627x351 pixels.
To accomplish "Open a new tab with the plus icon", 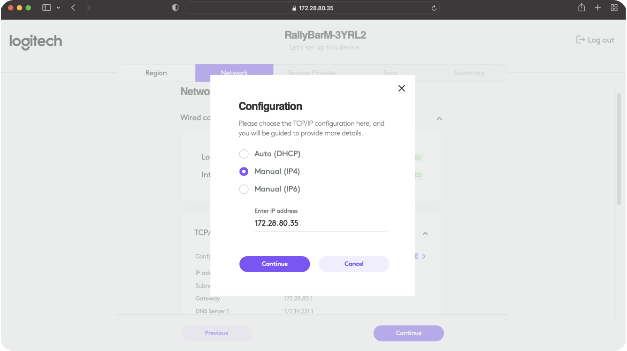I will (x=597, y=8).
